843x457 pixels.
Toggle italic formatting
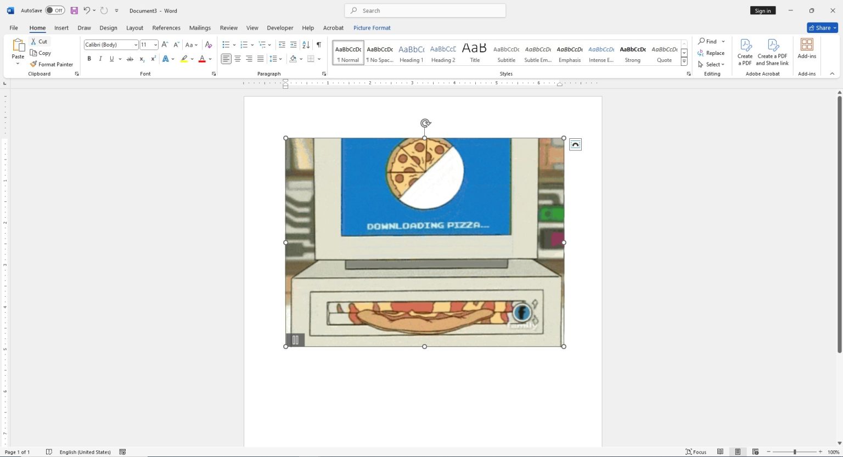click(x=100, y=59)
